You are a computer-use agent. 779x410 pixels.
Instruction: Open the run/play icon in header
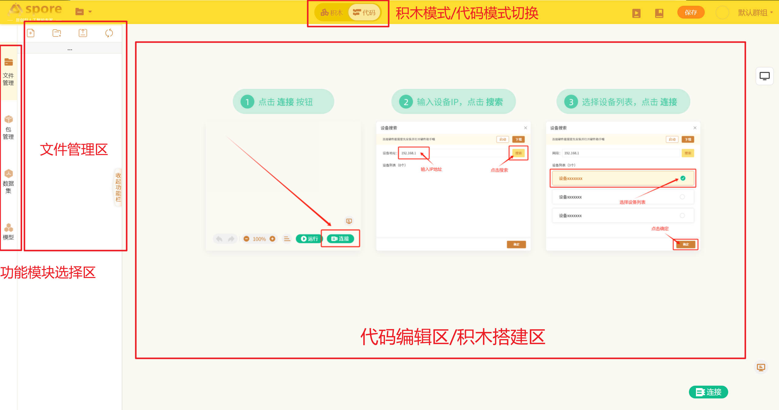click(636, 13)
